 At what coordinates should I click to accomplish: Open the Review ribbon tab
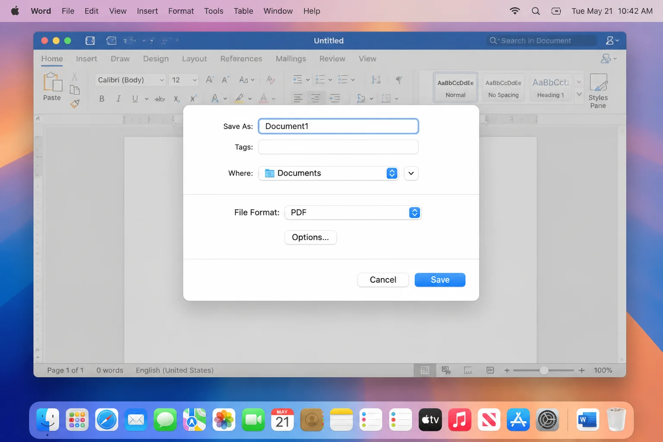click(332, 59)
